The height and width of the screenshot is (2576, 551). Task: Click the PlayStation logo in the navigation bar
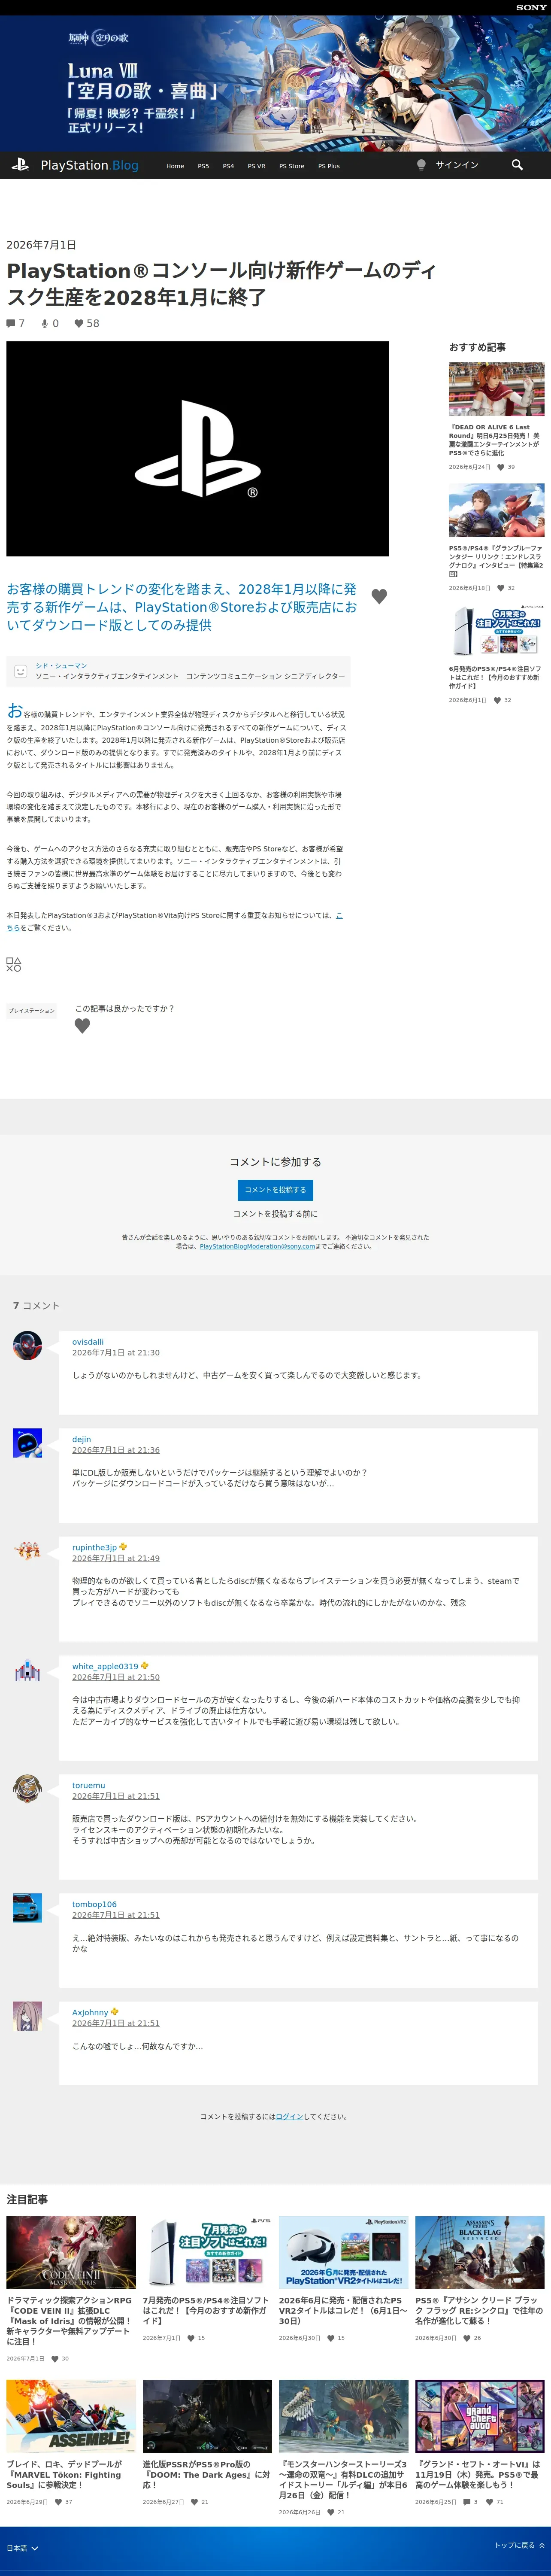(20, 165)
